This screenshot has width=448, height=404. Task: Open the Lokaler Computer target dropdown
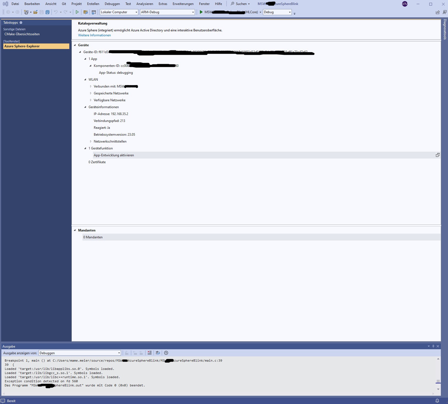pyautogui.click(x=119, y=12)
